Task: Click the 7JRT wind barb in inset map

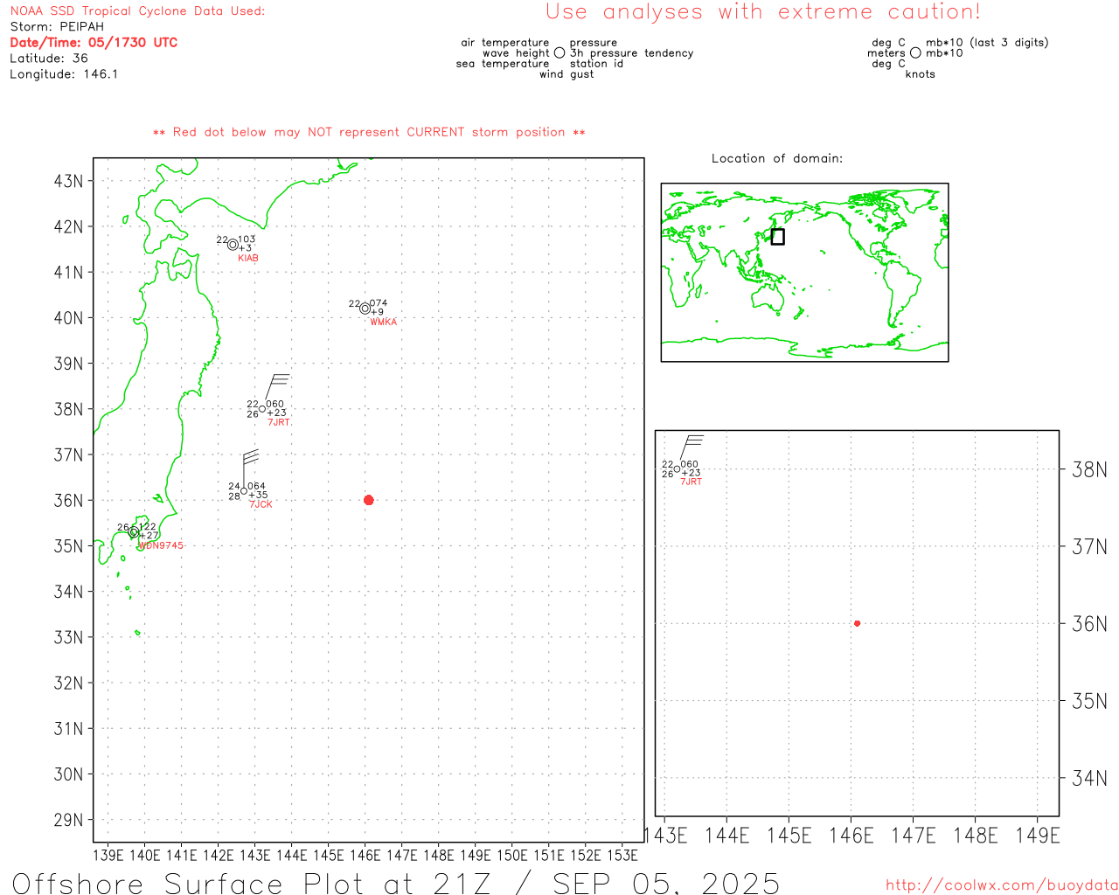Action: pos(691,447)
